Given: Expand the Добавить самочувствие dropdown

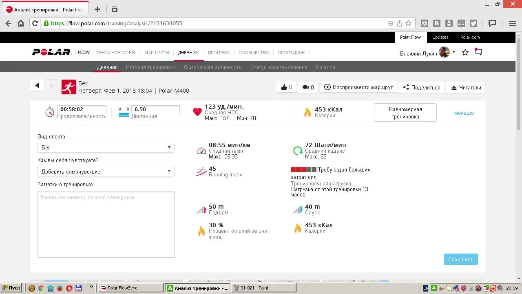Looking at the screenshot, I should pos(106,171).
